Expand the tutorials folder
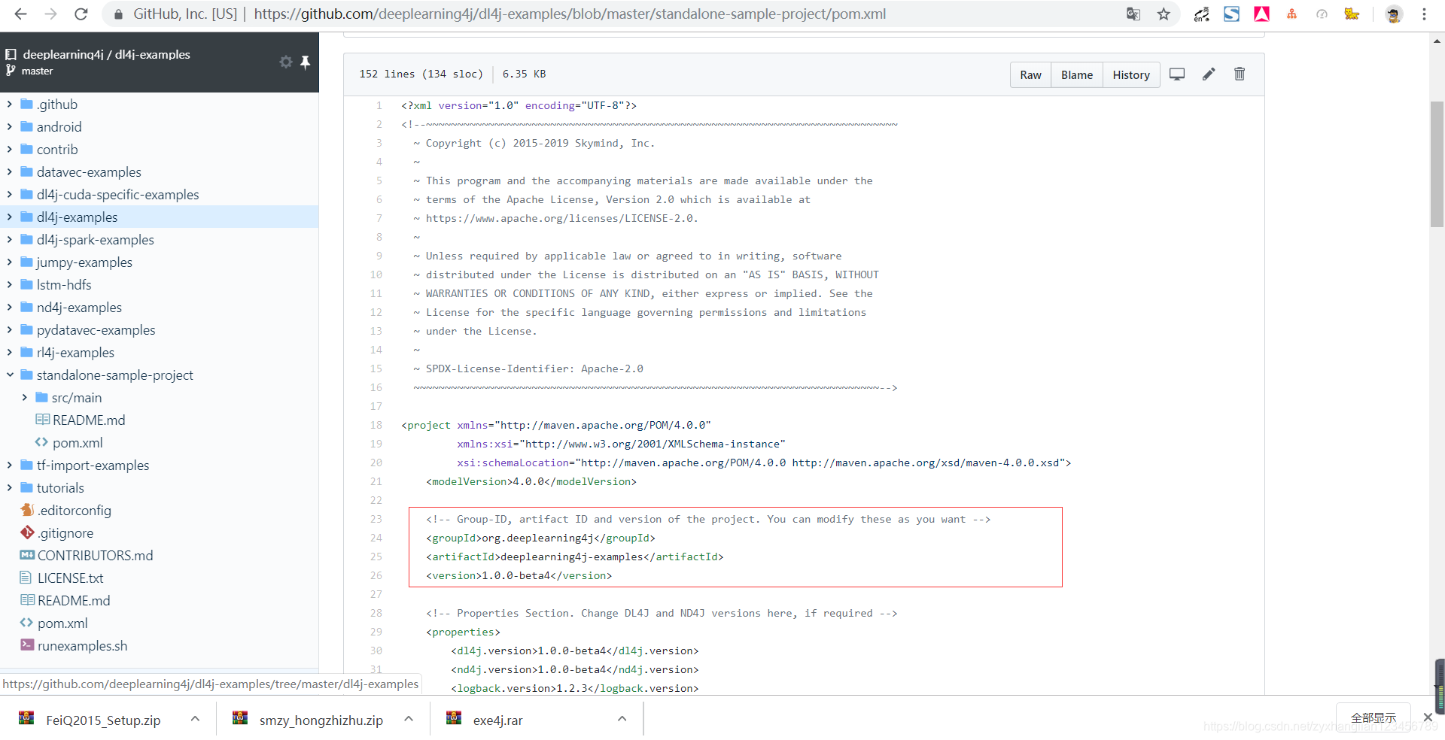The width and height of the screenshot is (1445, 740). coord(10,487)
